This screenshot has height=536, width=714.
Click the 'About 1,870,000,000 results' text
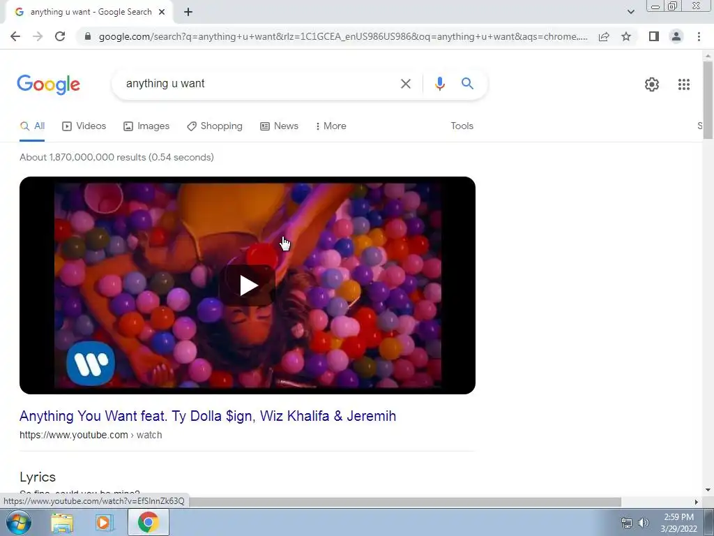point(116,157)
